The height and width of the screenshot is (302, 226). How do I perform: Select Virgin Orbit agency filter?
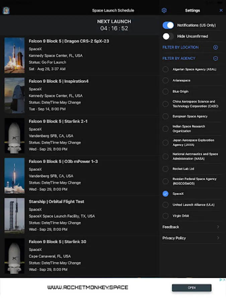tap(165, 216)
